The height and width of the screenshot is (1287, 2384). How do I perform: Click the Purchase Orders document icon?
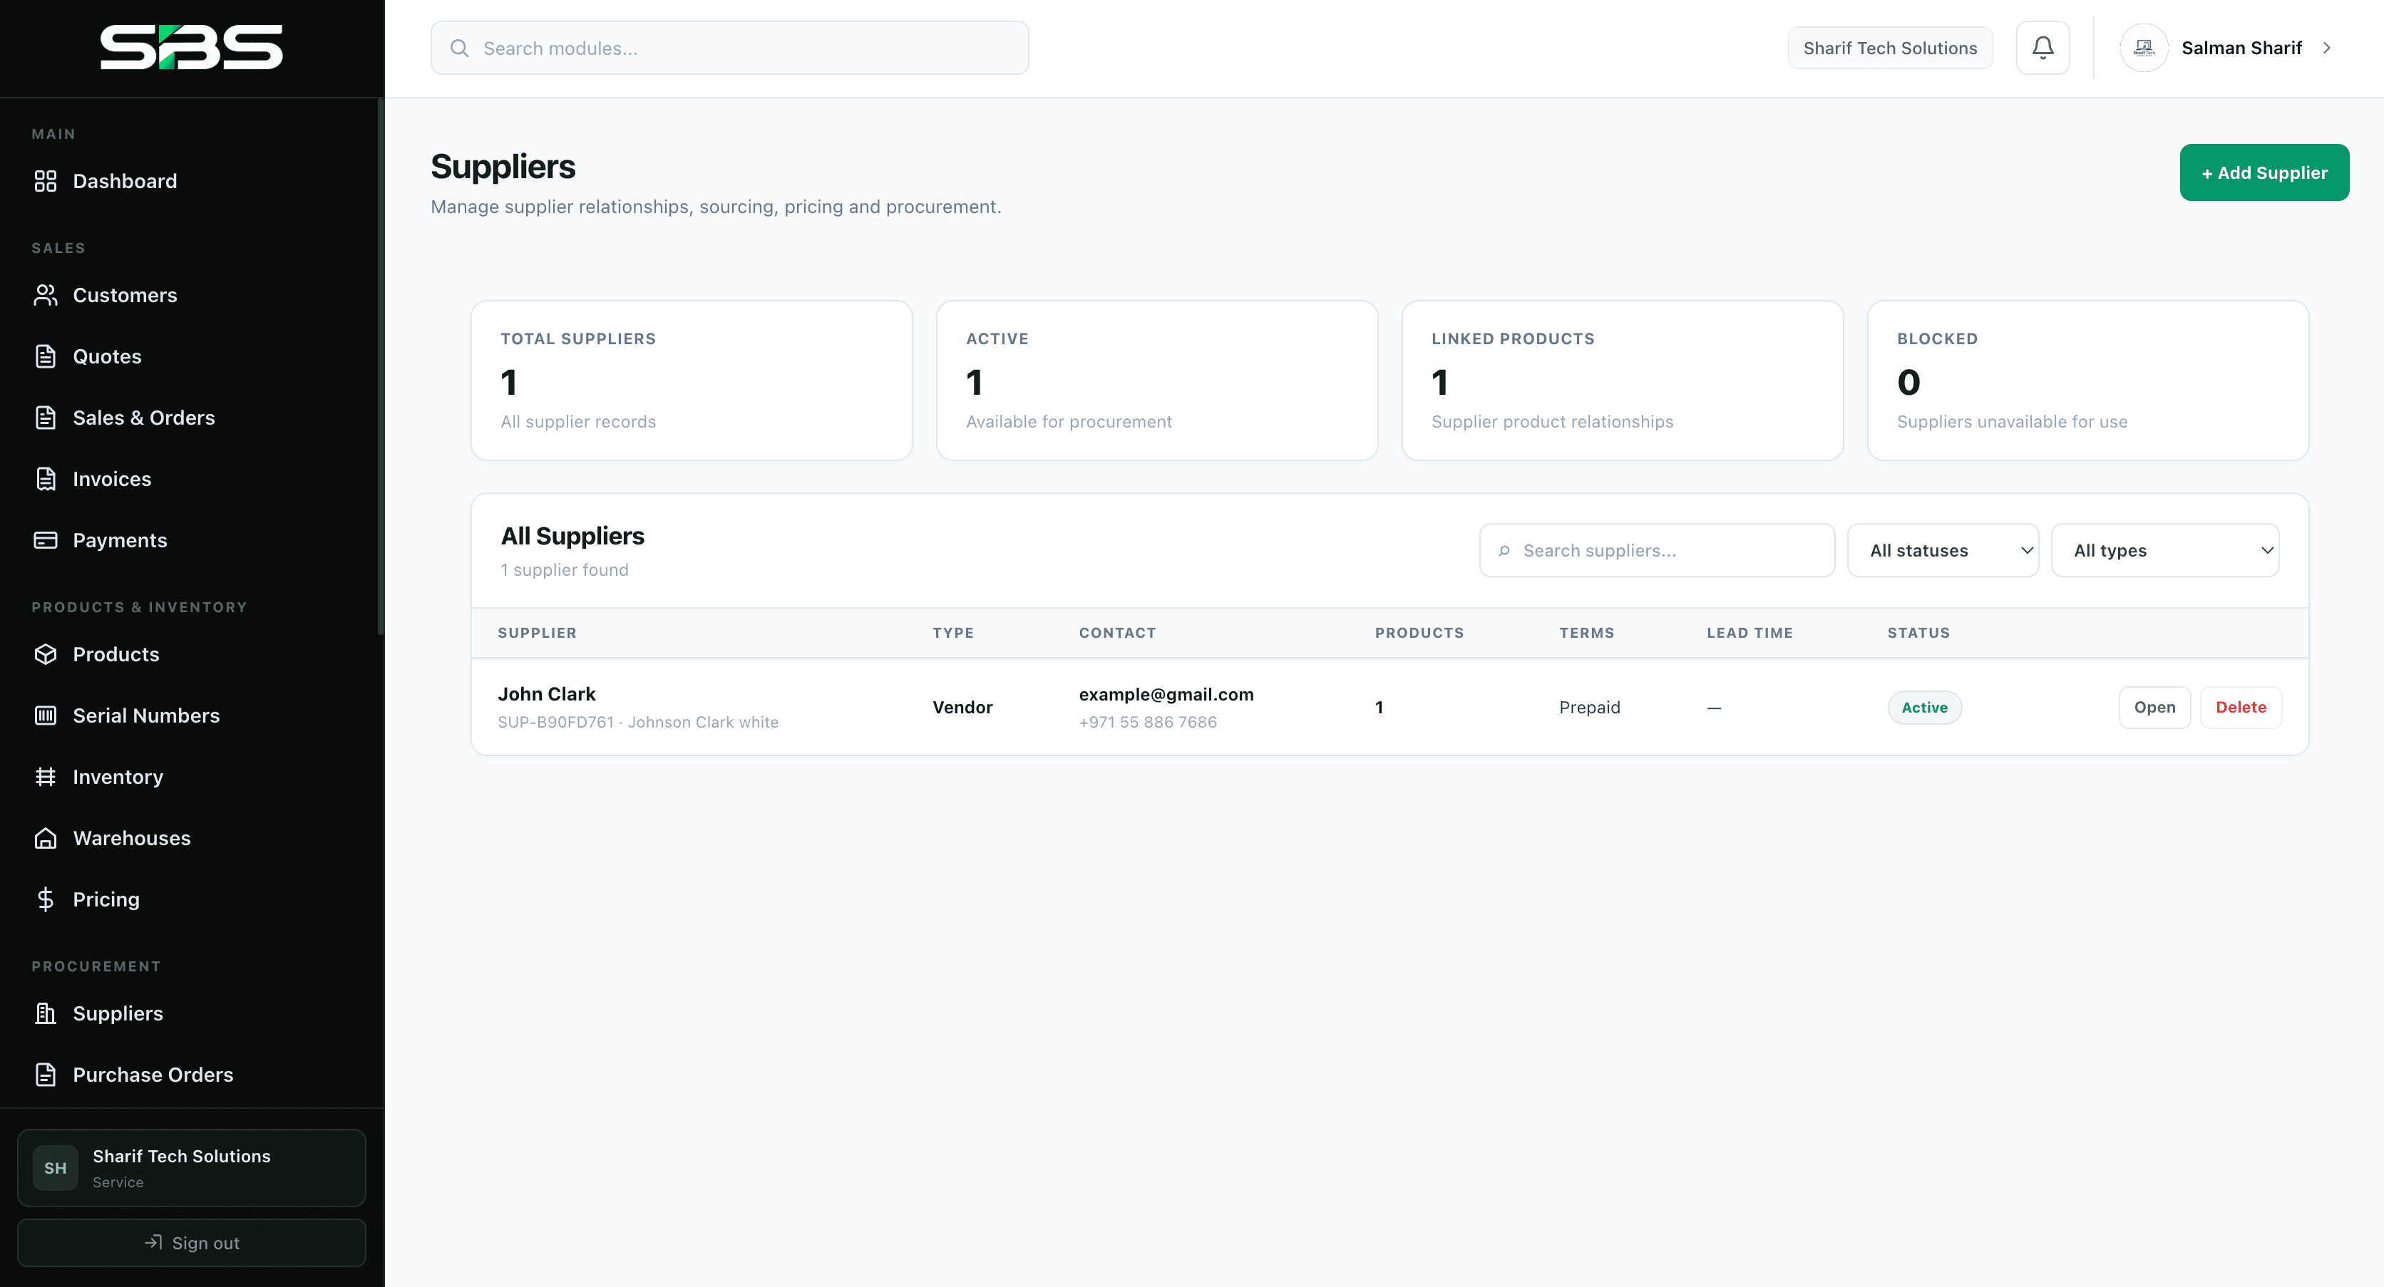pos(46,1074)
